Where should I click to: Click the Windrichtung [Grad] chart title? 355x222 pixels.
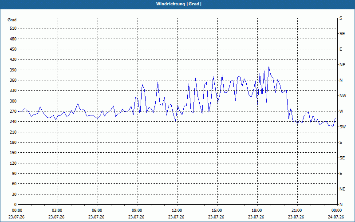point(179,4)
